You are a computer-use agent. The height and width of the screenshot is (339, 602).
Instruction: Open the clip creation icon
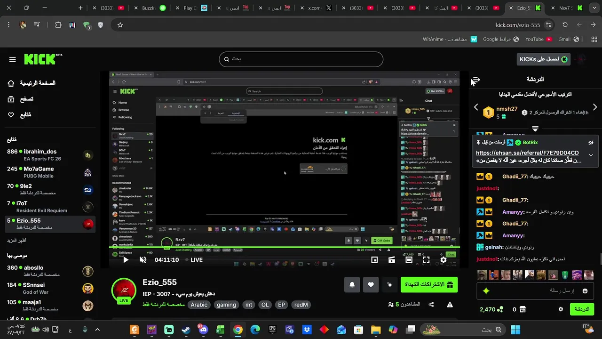click(x=392, y=260)
